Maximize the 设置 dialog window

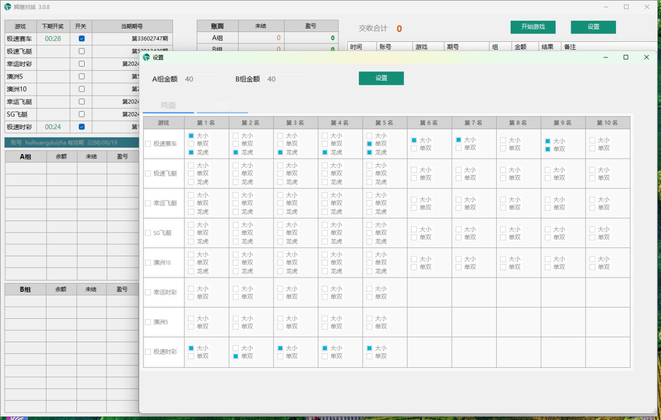[x=625, y=57]
